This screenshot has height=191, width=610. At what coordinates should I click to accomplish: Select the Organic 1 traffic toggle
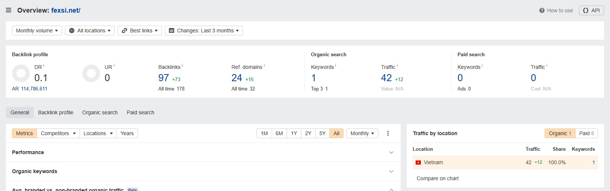(x=560, y=133)
